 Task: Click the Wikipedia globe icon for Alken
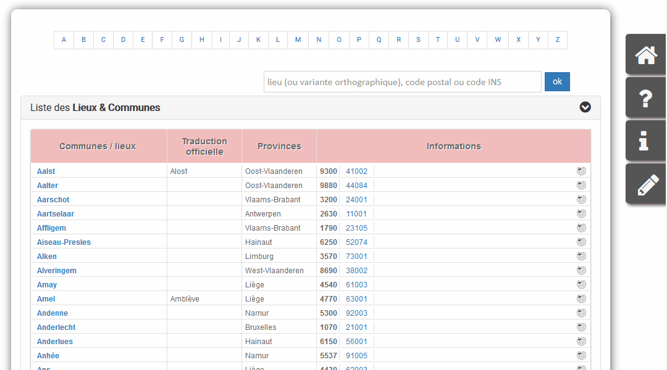pyautogui.click(x=581, y=256)
